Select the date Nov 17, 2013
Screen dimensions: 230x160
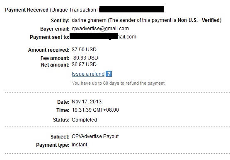pyautogui.click(x=87, y=102)
